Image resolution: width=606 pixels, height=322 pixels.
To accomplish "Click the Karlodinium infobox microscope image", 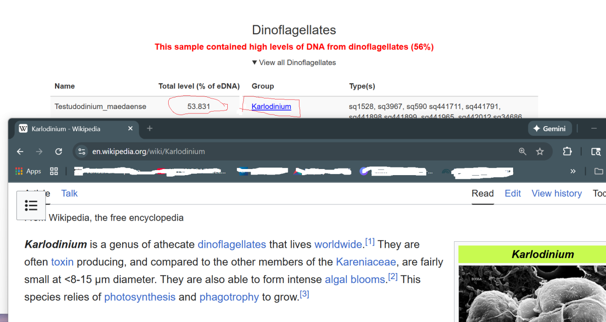I will pyautogui.click(x=532, y=294).
